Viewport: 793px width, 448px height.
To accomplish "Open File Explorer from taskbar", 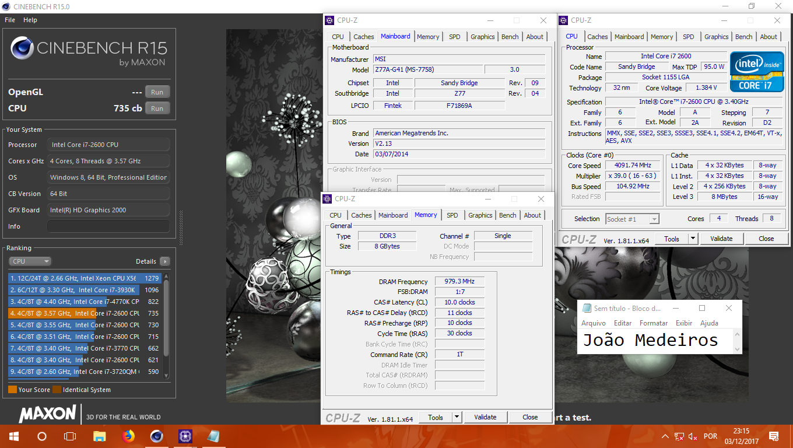I will 100,436.
